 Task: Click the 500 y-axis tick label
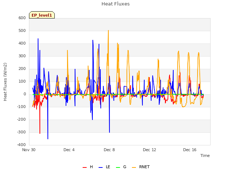pyautogui.click(x=22, y=30)
